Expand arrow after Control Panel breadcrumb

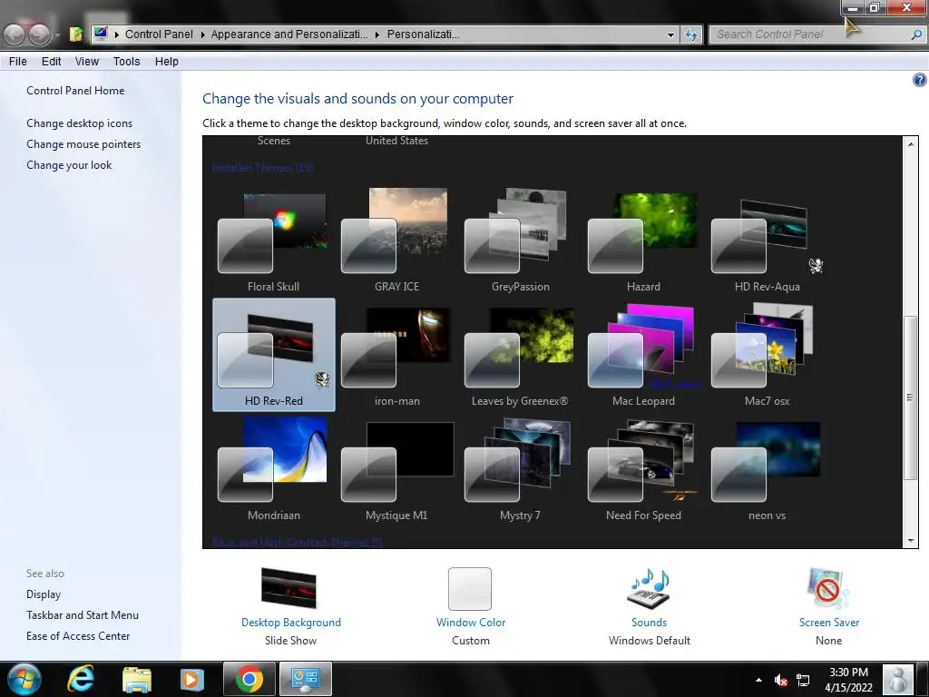pos(202,34)
